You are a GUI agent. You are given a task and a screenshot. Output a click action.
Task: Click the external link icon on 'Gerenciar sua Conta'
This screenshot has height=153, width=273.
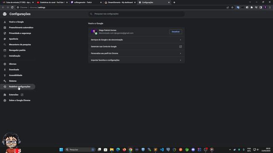point(180,47)
